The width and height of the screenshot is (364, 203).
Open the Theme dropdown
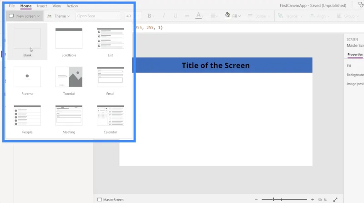[x=59, y=16]
